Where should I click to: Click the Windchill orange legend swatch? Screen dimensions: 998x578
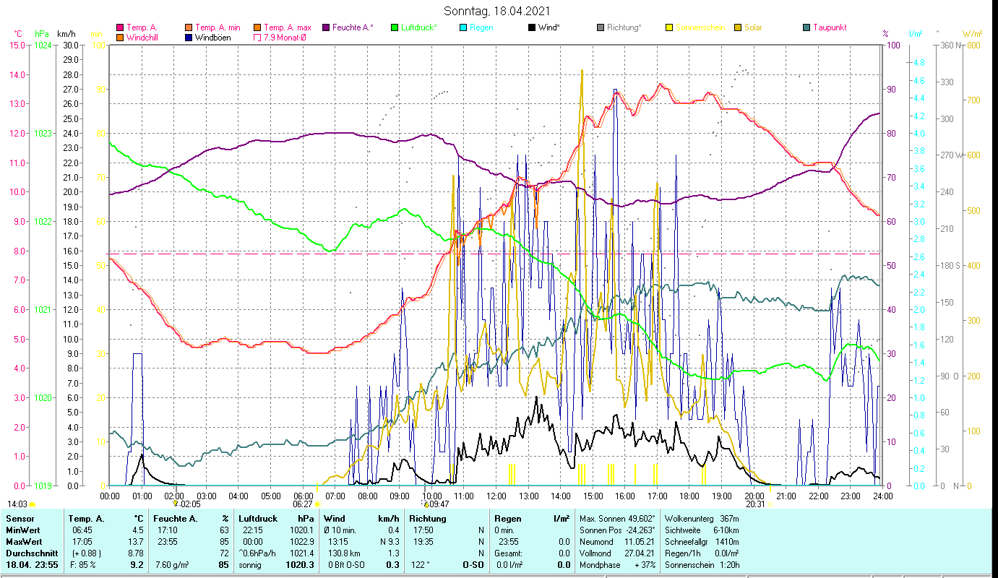(x=120, y=37)
